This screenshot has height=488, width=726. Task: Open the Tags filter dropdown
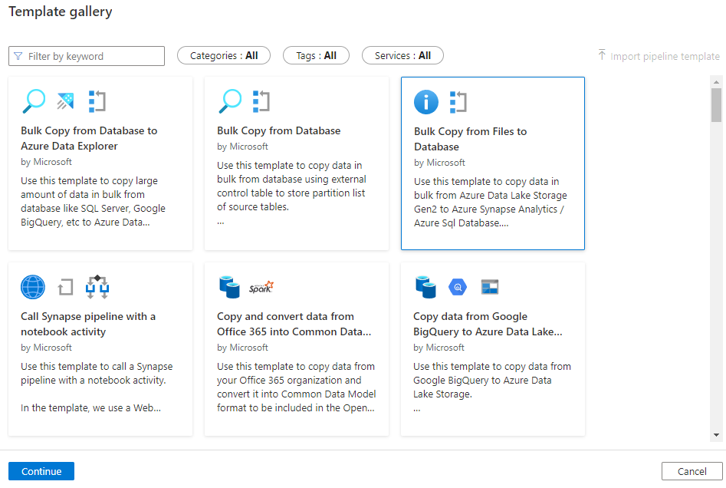tap(316, 55)
